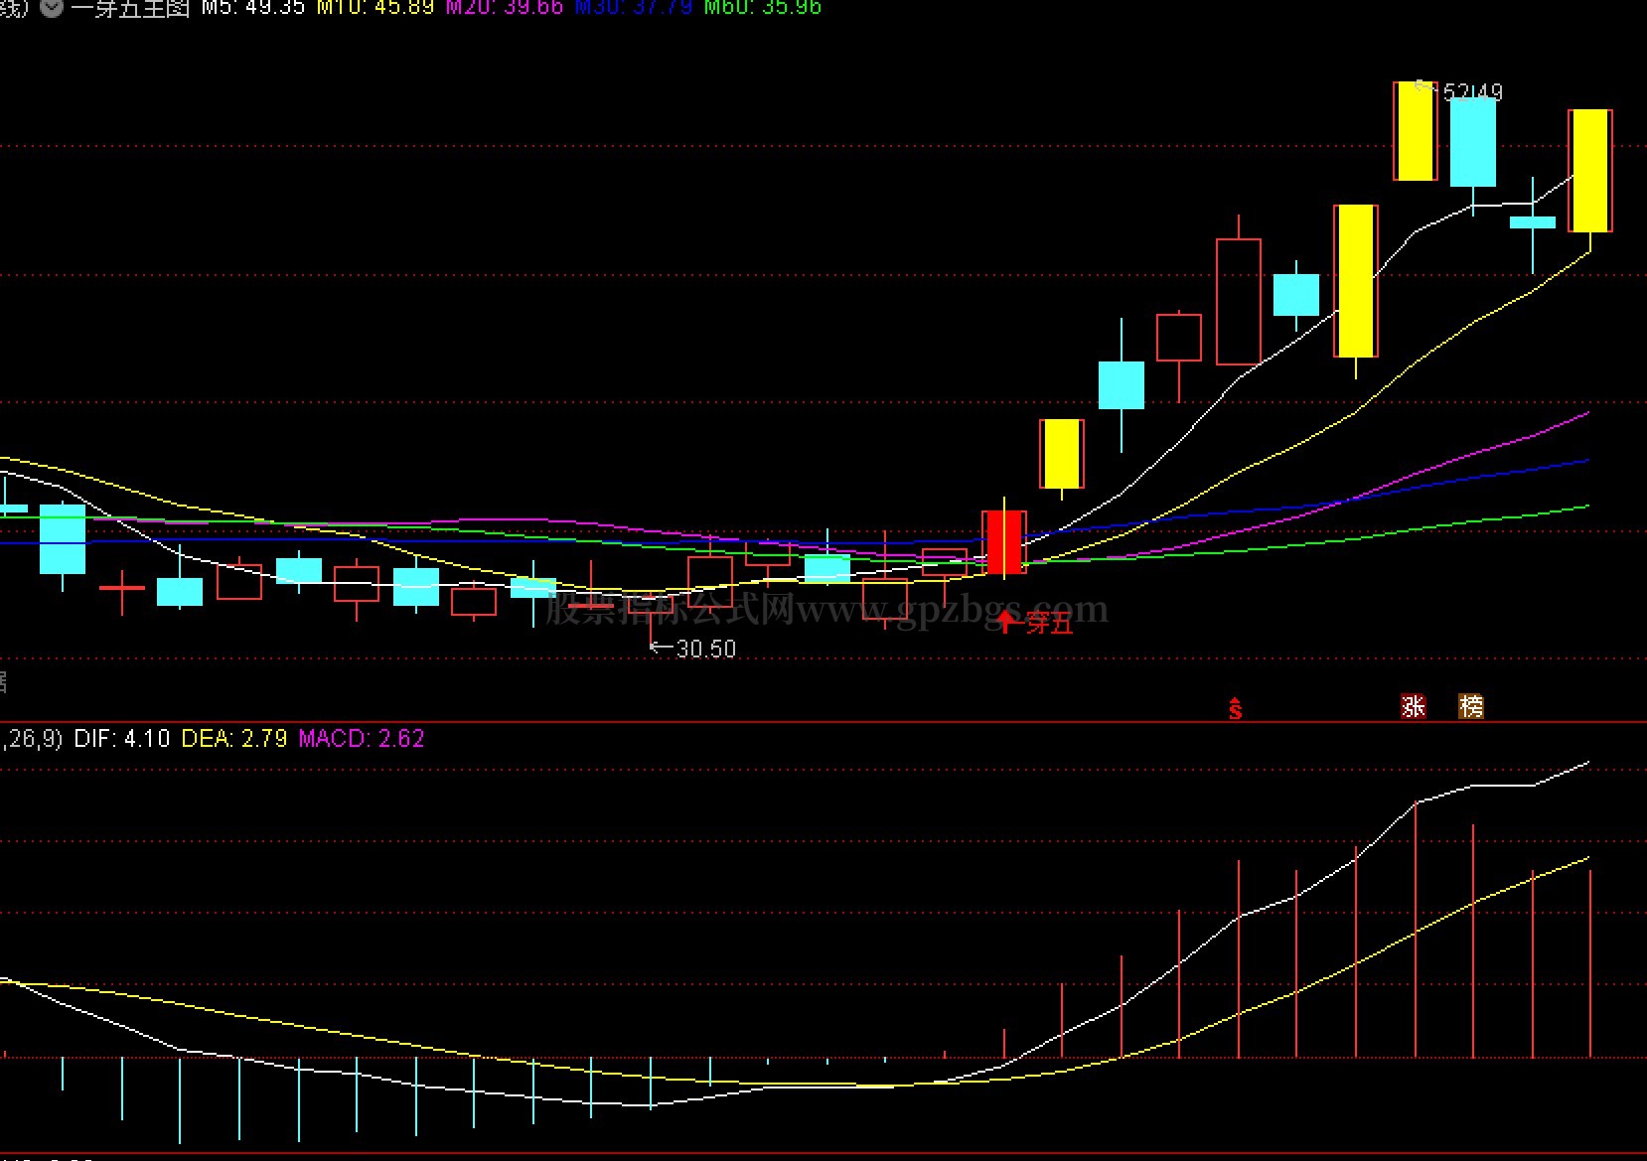The width and height of the screenshot is (1647, 1161).
Task: Open the indicator dropdown beside 一穿五主图
Action: 52,8
